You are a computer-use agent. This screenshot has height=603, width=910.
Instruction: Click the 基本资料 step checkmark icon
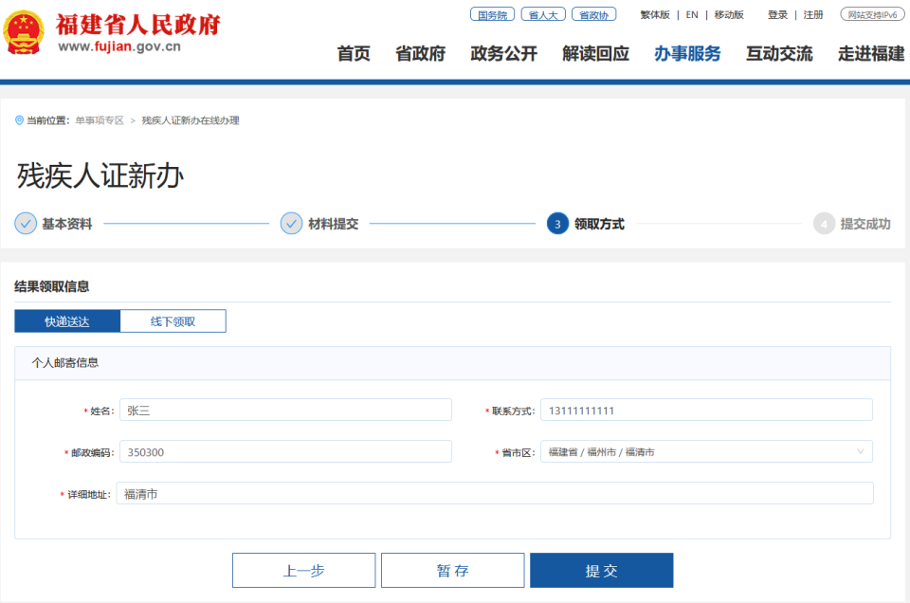pos(26,224)
